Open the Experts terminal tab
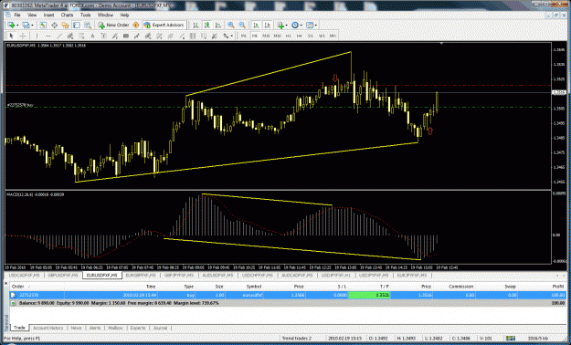 [x=138, y=328]
